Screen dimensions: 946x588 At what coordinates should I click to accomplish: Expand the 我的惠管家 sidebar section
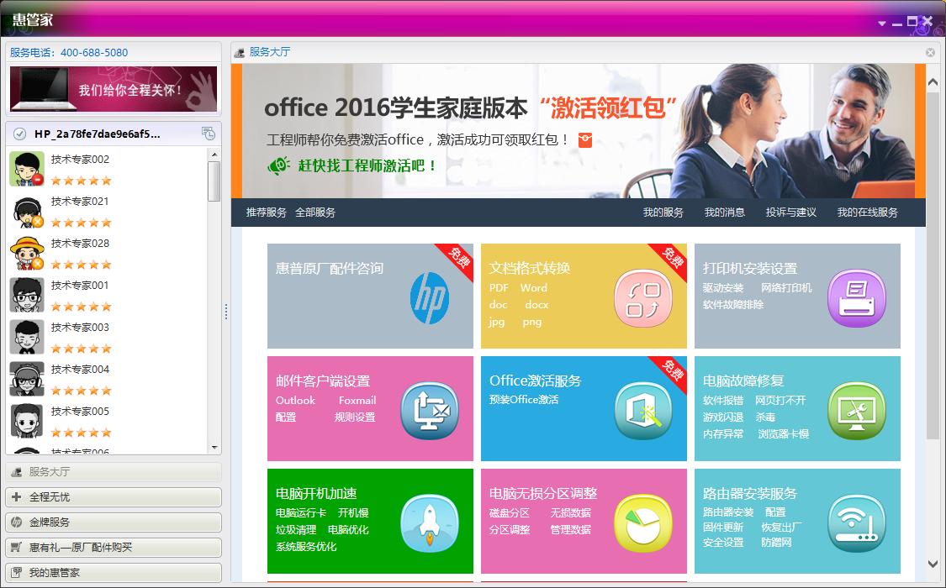114,572
